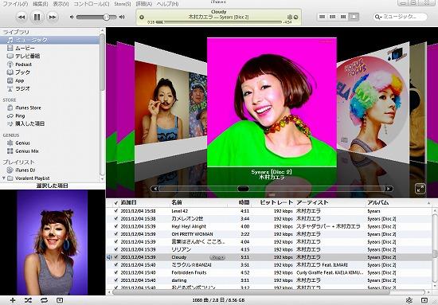
Task: Expand the Voralent Playlist folder triangle
Action: click(x=4, y=178)
